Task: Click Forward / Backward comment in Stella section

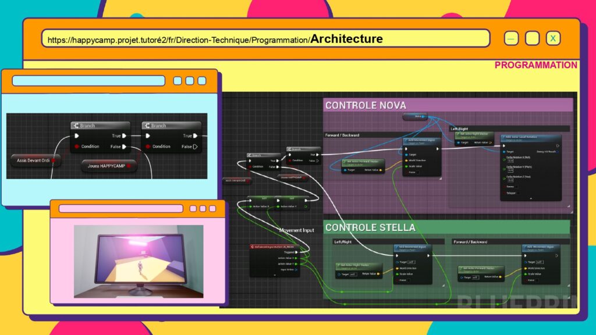Action: coord(510,241)
